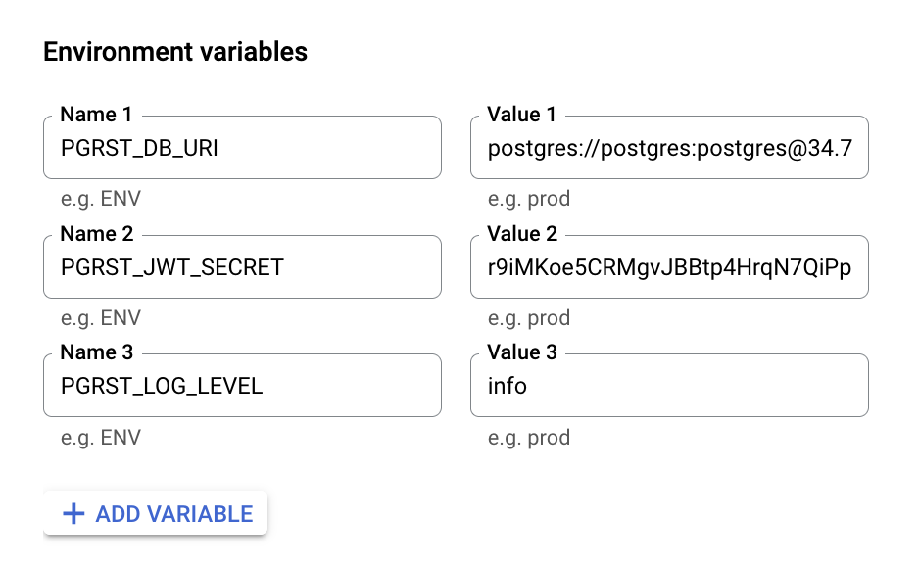Click the "Value 3" floating label
The image size is (919, 564).
521,352
